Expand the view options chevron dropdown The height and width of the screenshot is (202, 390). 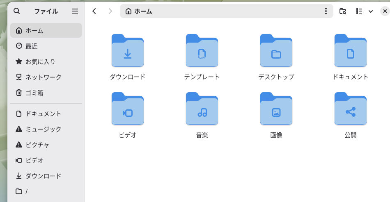coord(371,11)
